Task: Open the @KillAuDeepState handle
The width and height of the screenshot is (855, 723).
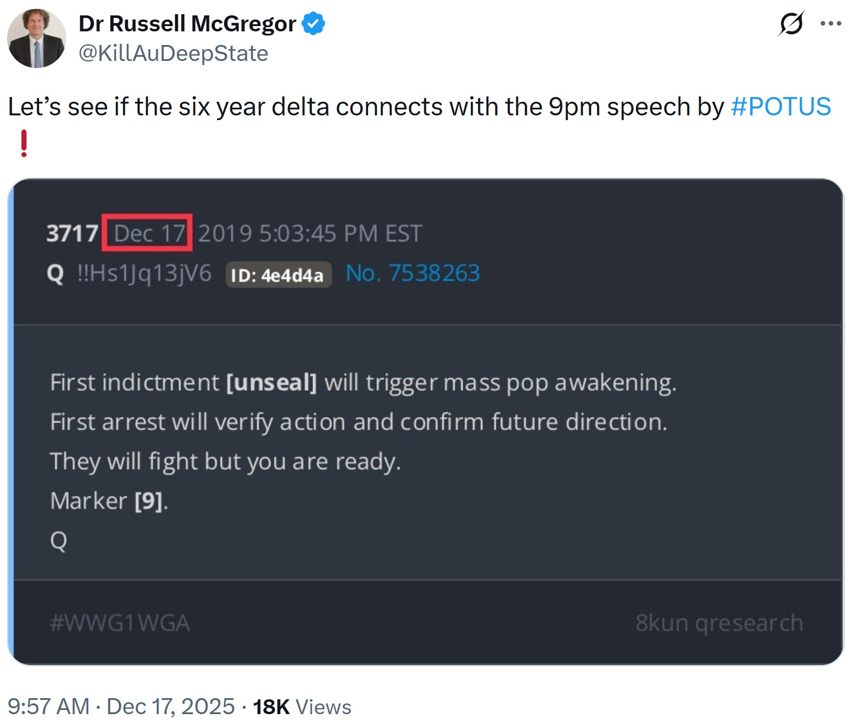Action: pos(173,53)
